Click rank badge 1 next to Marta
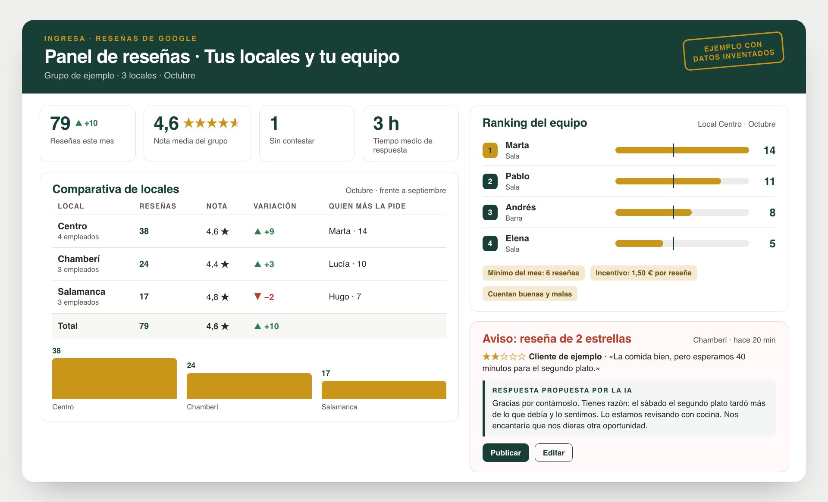 click(490, 150)
